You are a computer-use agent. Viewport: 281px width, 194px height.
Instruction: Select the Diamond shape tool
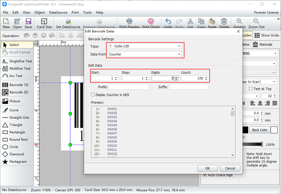pos(17,154)
